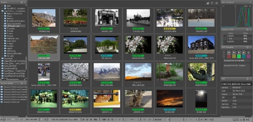Apply the purple color label
Image resolution: width=253 pixels, height=122 pixels.
coord(248,57)
